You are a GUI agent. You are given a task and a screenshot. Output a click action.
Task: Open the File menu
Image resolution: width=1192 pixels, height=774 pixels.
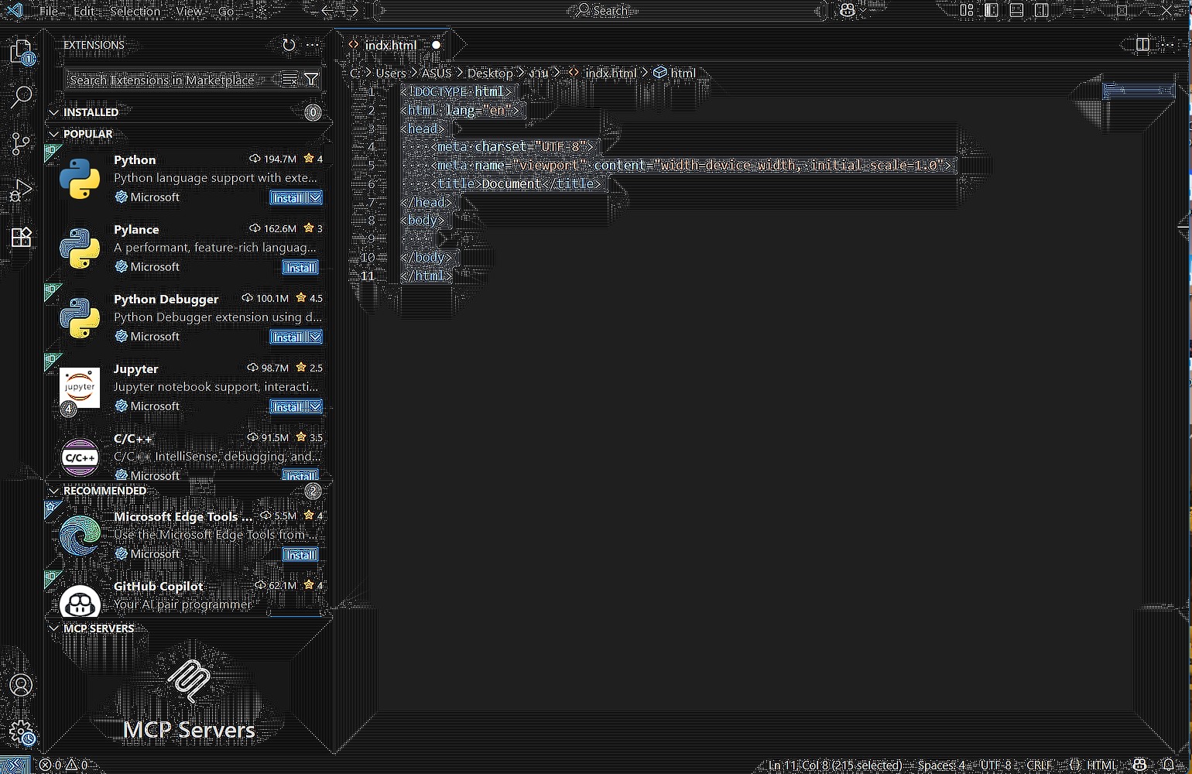click(x=48, y=11)
